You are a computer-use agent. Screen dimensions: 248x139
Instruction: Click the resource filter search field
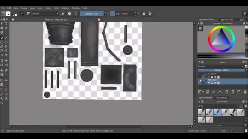220,125
